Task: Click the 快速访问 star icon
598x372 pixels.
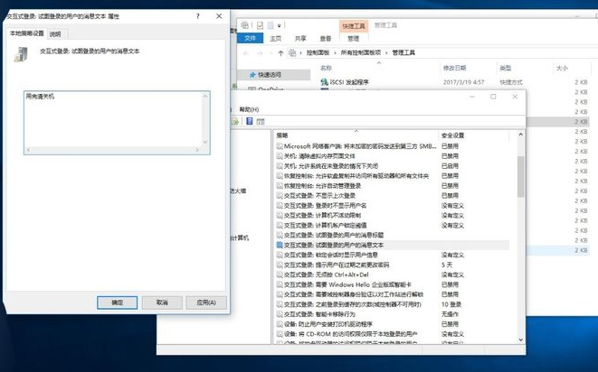Action: click(x=251, y=75)
